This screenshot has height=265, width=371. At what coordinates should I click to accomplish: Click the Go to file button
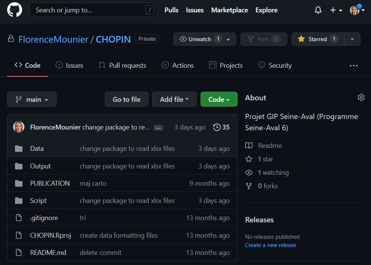point(127,99)
